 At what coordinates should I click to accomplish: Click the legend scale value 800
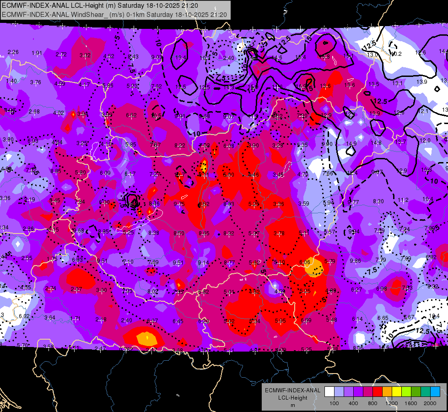coord(372,403)
